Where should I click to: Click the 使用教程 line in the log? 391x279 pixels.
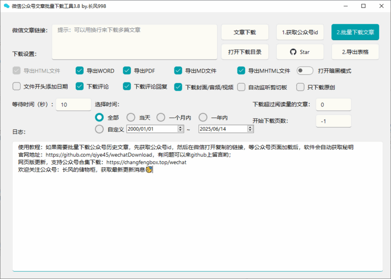[x=186, y=147]
